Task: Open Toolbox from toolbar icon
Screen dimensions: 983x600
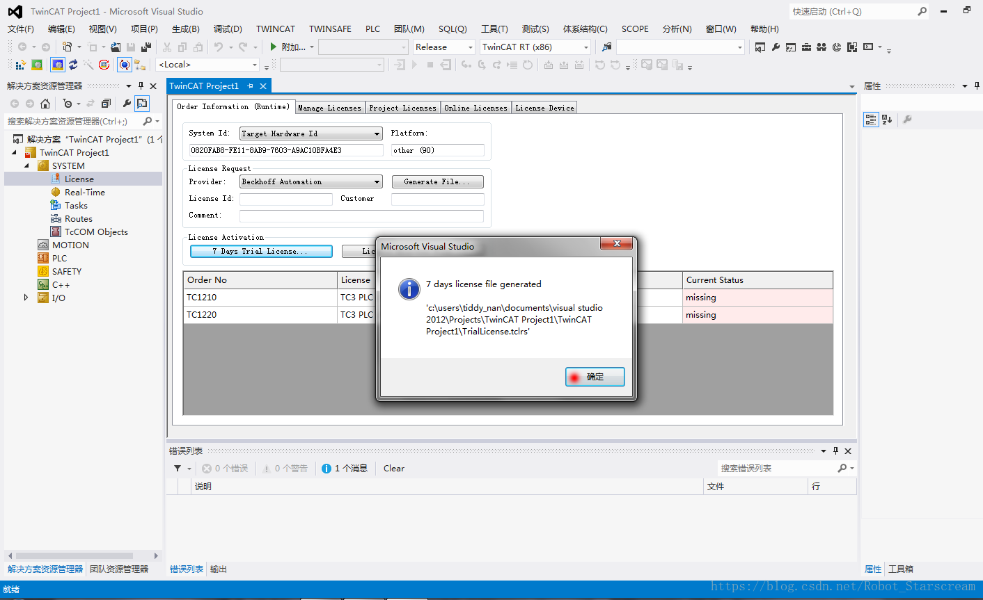Action: 806,47
